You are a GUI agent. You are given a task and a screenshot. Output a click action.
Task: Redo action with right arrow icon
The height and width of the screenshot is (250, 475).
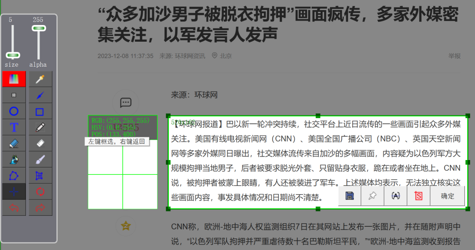tap(40, 208)
